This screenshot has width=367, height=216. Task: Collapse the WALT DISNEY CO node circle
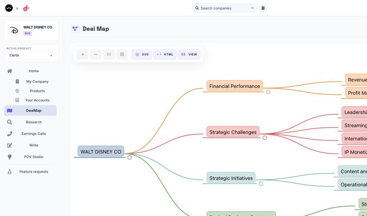click(x=129, y=157)
